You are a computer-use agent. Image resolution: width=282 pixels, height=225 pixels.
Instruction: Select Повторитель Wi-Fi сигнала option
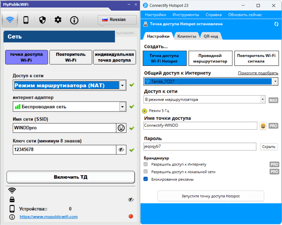point(256,58)
